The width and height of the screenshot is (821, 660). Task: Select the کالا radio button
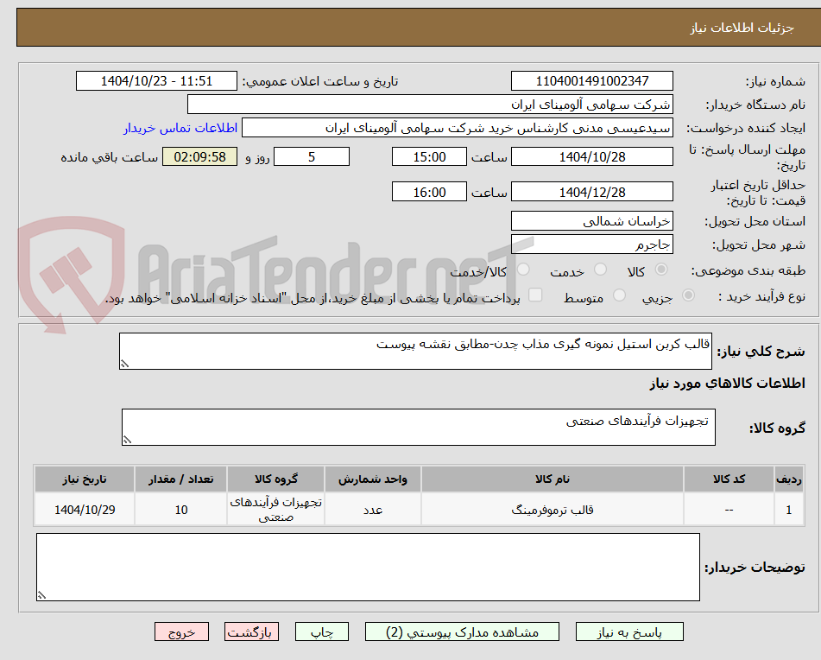coord(661,270)
